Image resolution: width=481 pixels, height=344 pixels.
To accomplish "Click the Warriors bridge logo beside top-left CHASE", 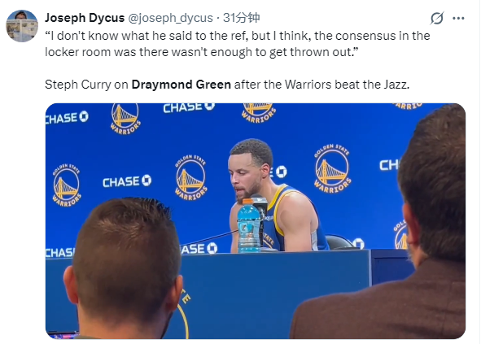I will point(125,119).
